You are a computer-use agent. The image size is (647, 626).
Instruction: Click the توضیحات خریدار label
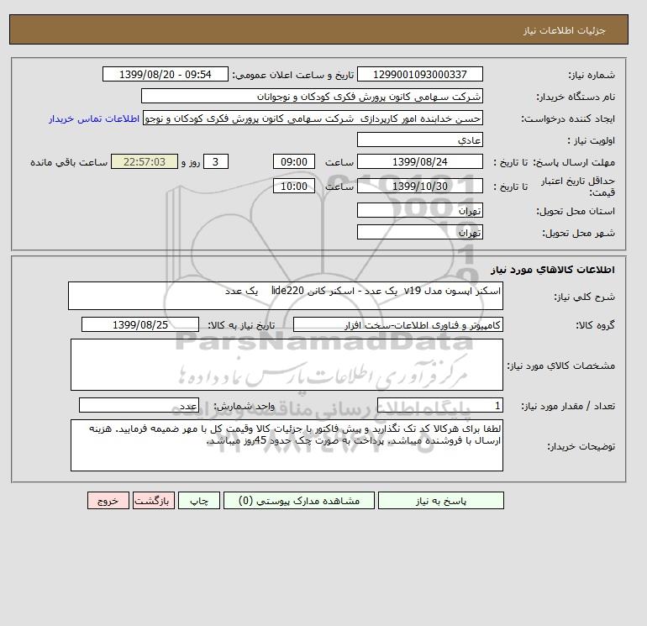(x=581, y=446)
